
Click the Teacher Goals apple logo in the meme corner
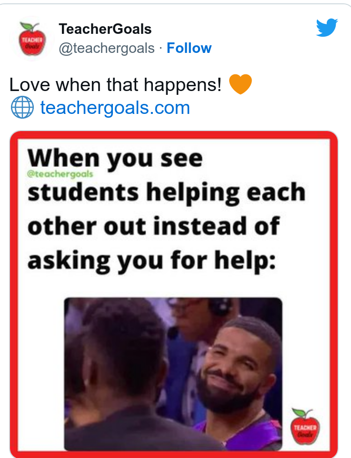pos(305,427)
